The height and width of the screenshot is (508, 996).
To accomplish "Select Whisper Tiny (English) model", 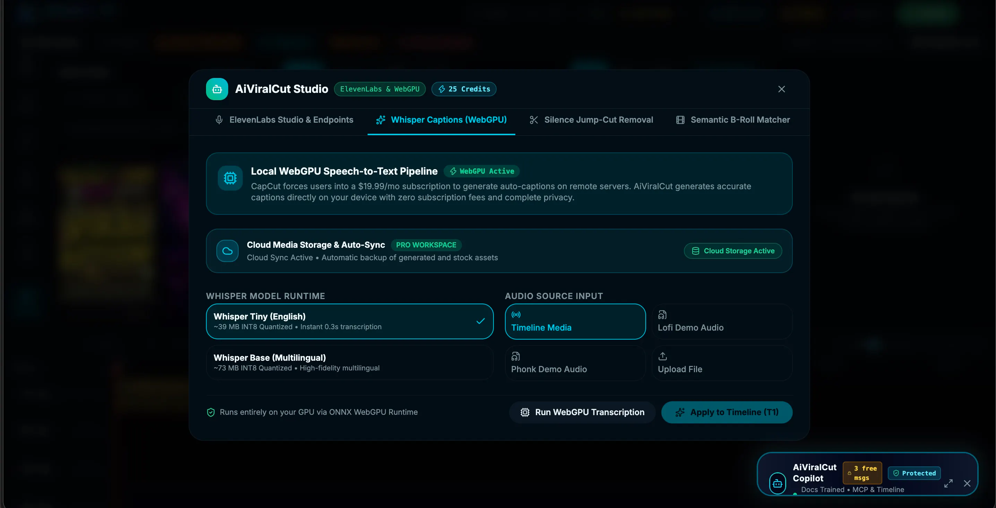I will pyautogui.click(x=350, y=322).
